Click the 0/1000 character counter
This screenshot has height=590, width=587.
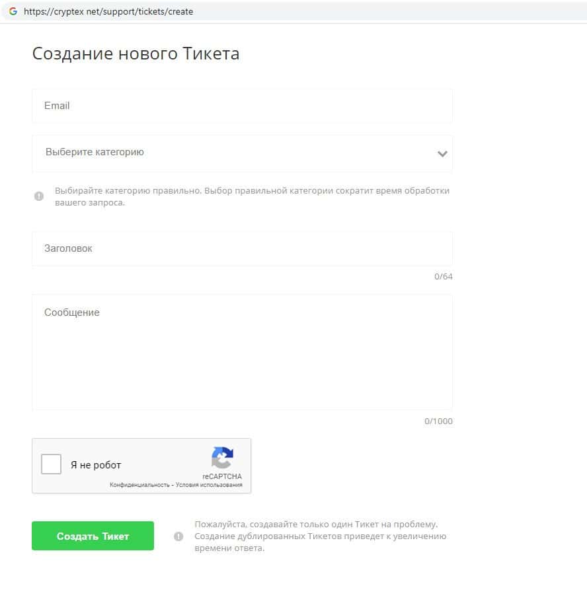(x=438, y=421)
